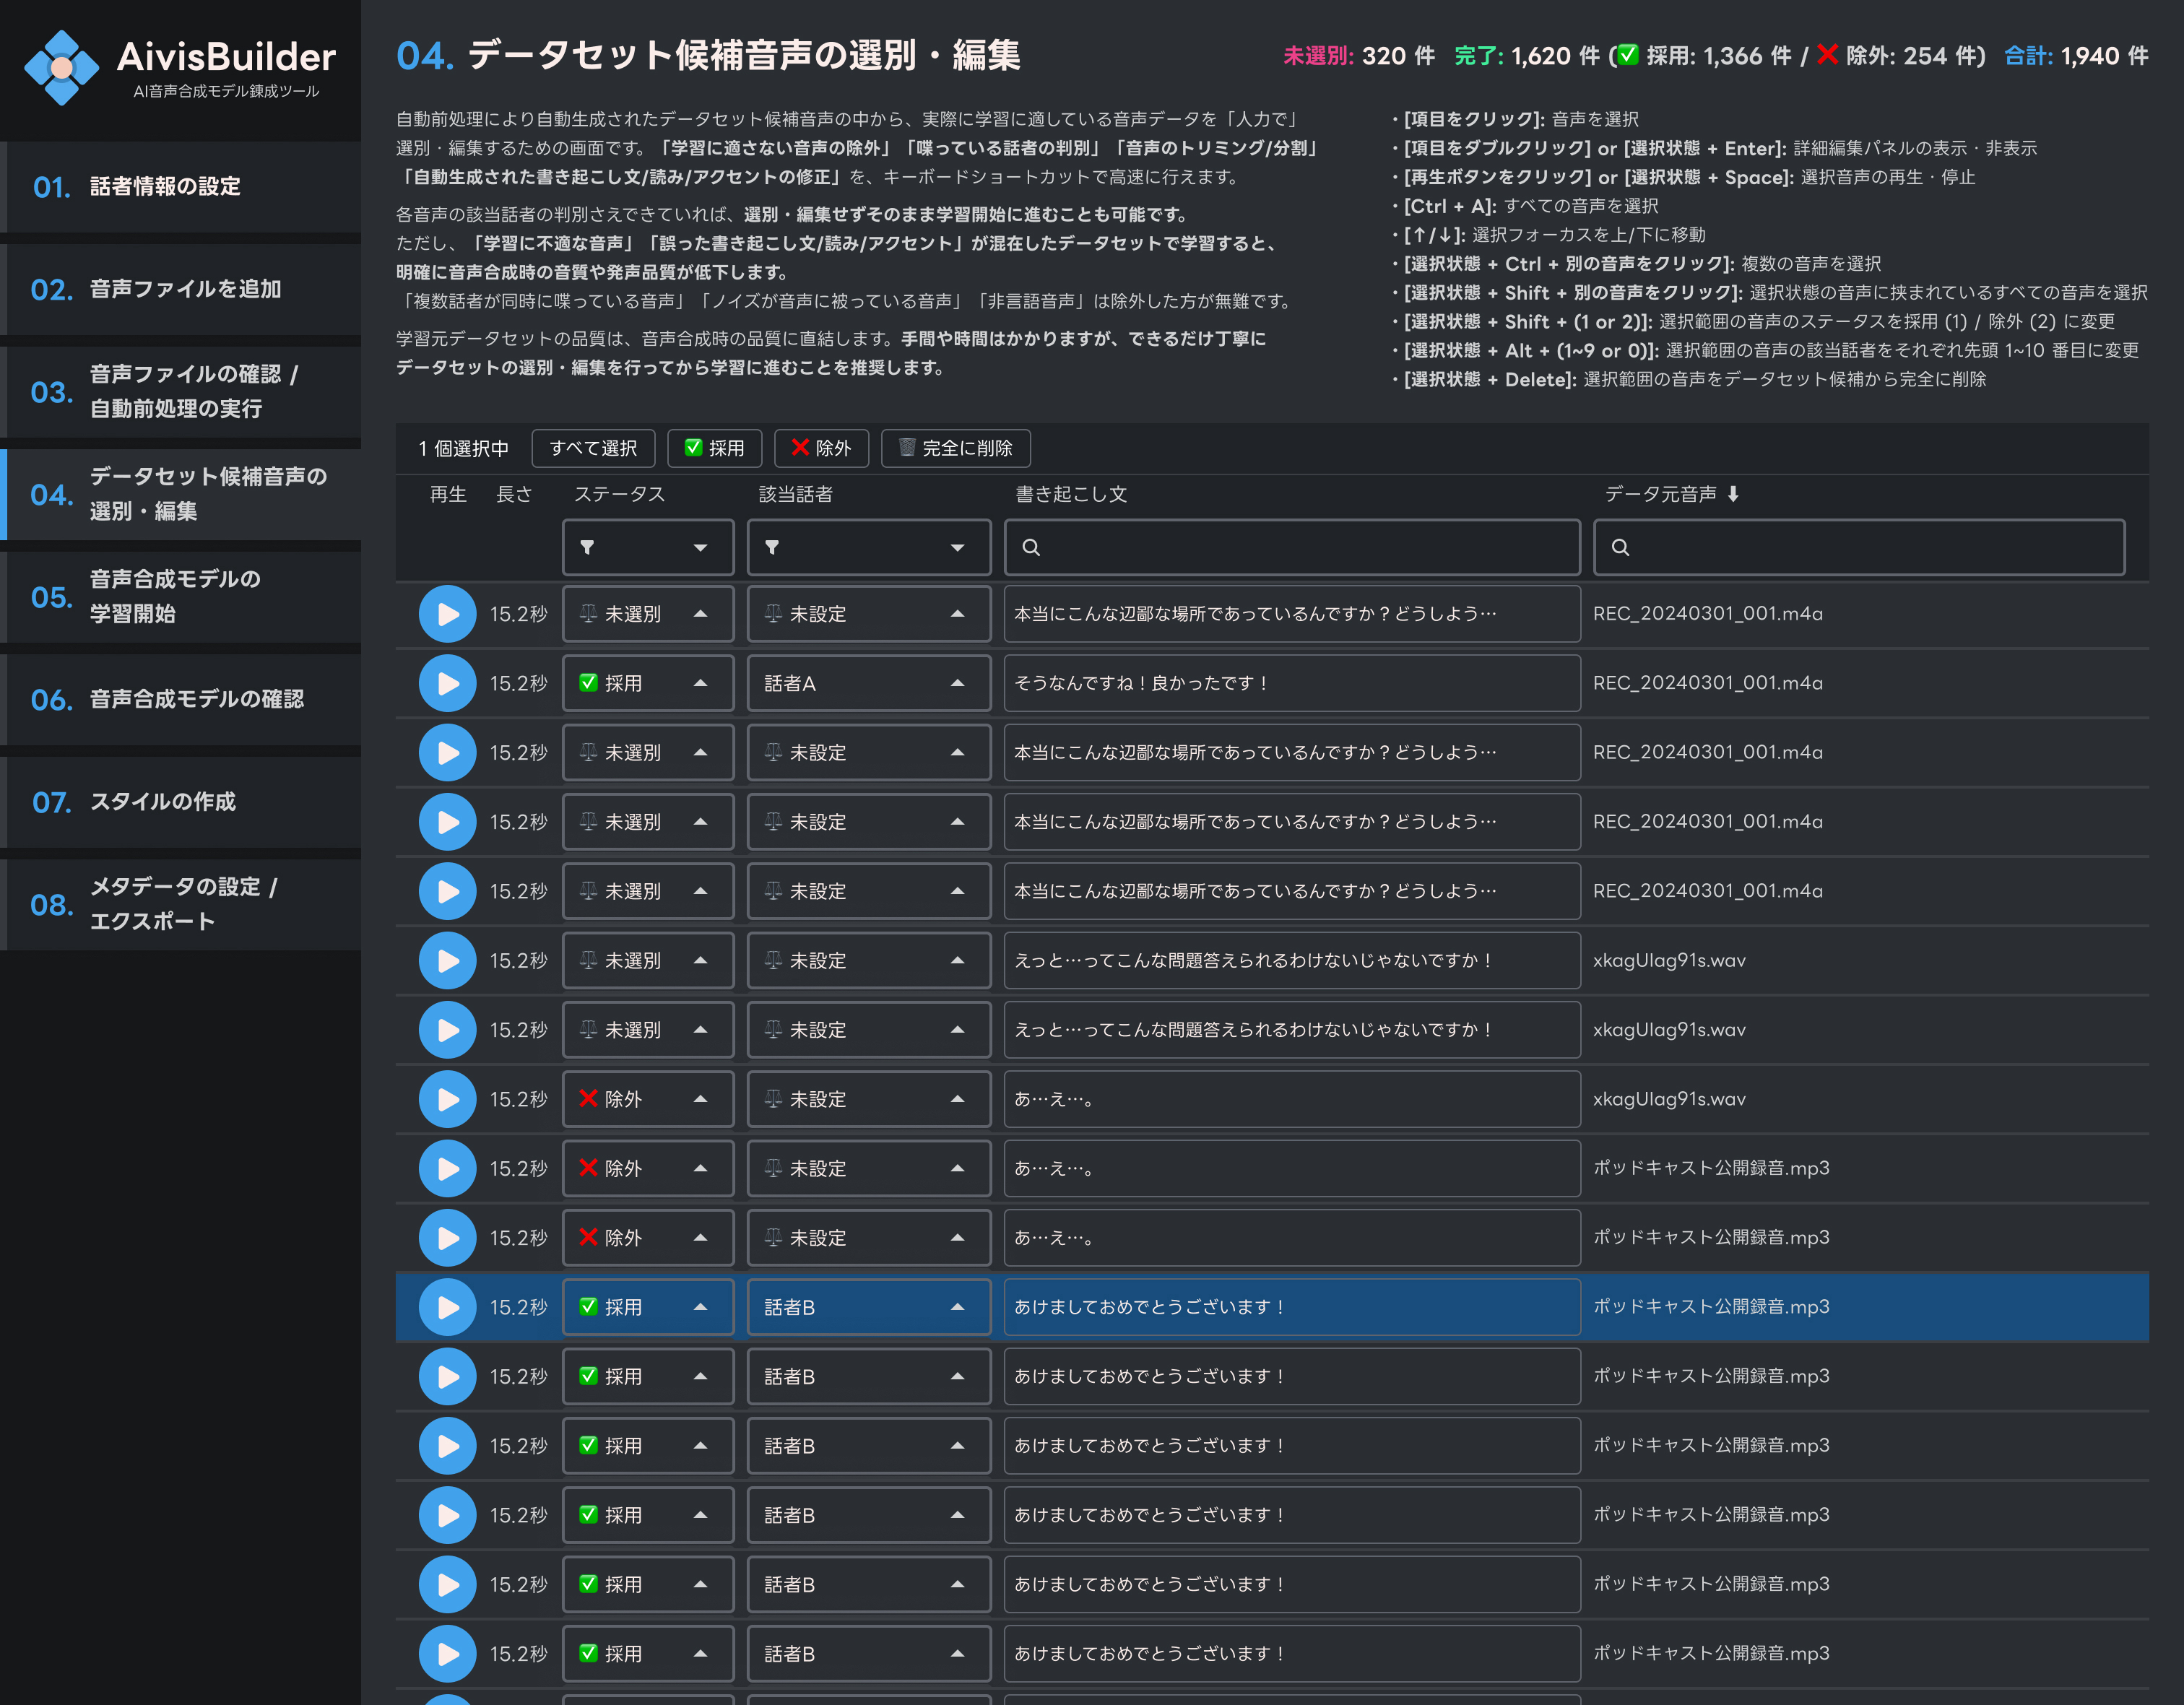Change first row status from 未選別
The image size is (2184, 1705).
(648, 613)
